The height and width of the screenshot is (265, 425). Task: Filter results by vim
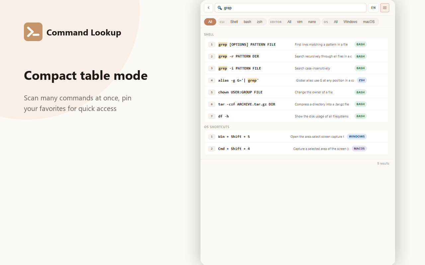[300, 22]
